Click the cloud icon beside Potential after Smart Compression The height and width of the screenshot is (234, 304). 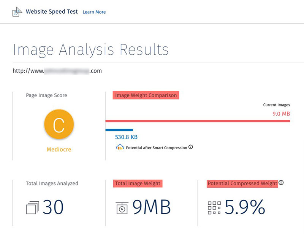[x=120, y=147]
